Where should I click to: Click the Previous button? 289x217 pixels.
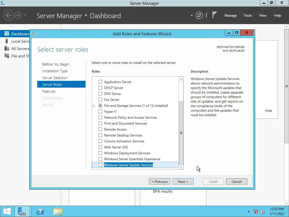pyautogui.click(x=160, y=182)
